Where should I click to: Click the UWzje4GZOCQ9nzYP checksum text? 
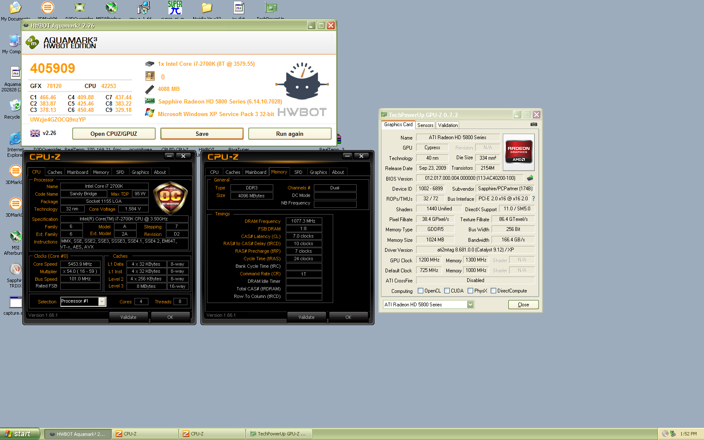click(x=58, y=119)
